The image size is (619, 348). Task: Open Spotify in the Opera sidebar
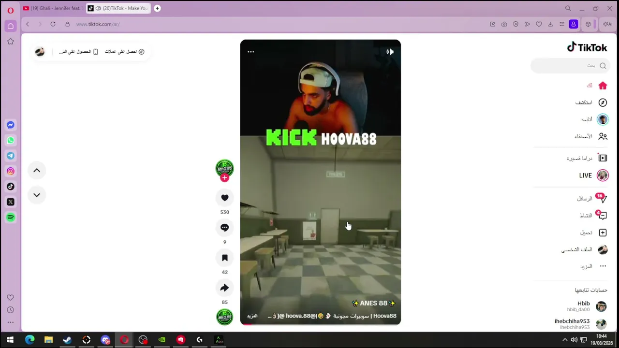click(x=11, y=217)
